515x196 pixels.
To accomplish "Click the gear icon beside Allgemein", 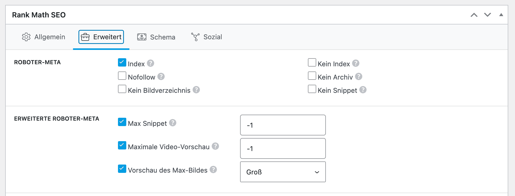I will pos(26,37).
